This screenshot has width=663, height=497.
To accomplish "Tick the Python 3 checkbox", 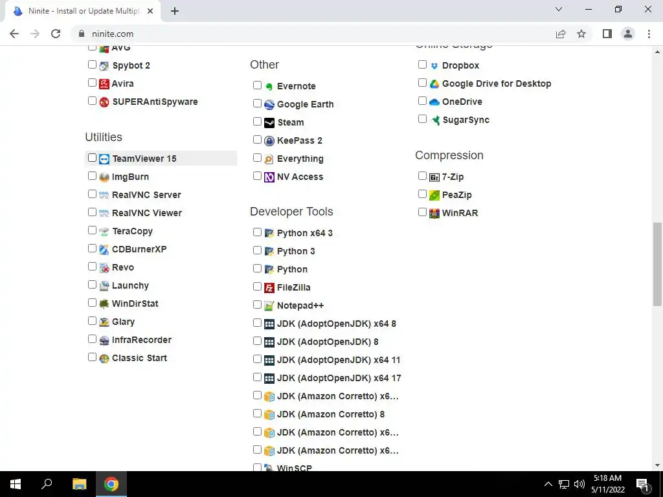I will coord(257,250).
